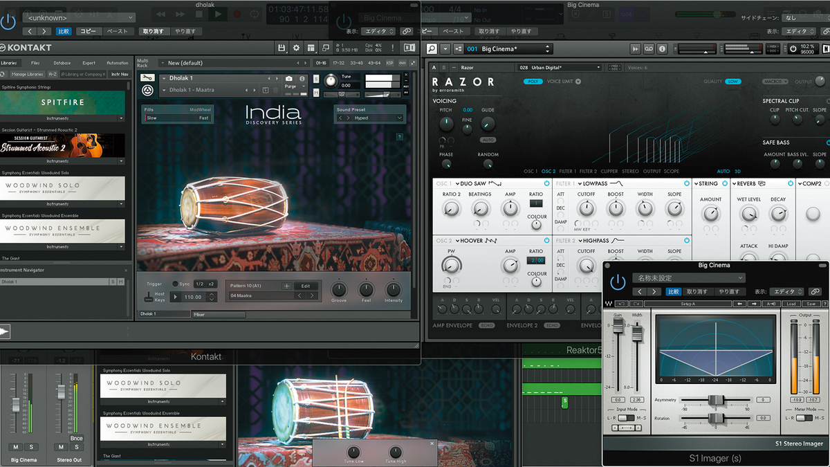This screenshot has width=830, height=467.
Task: Select the FILTER 1 view tab in Razor
Action: click(567, 171)
